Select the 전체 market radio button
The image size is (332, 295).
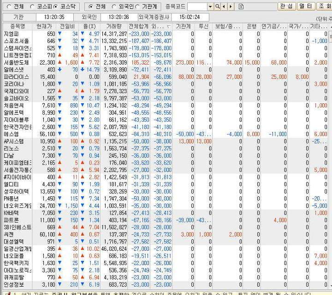[x=9, y=6]
